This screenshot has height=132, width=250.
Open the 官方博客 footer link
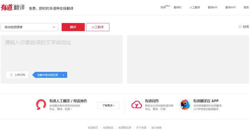click(157, 128)
